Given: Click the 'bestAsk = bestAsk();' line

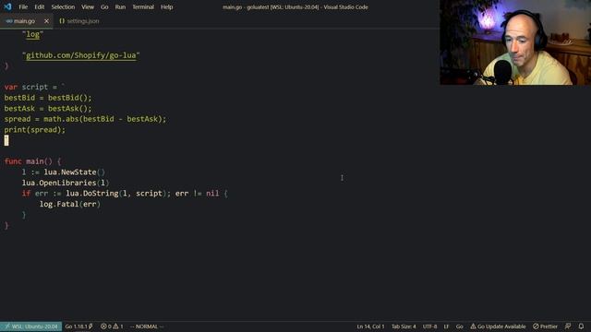Looking at the screenshot, I should tap(48, 109).
